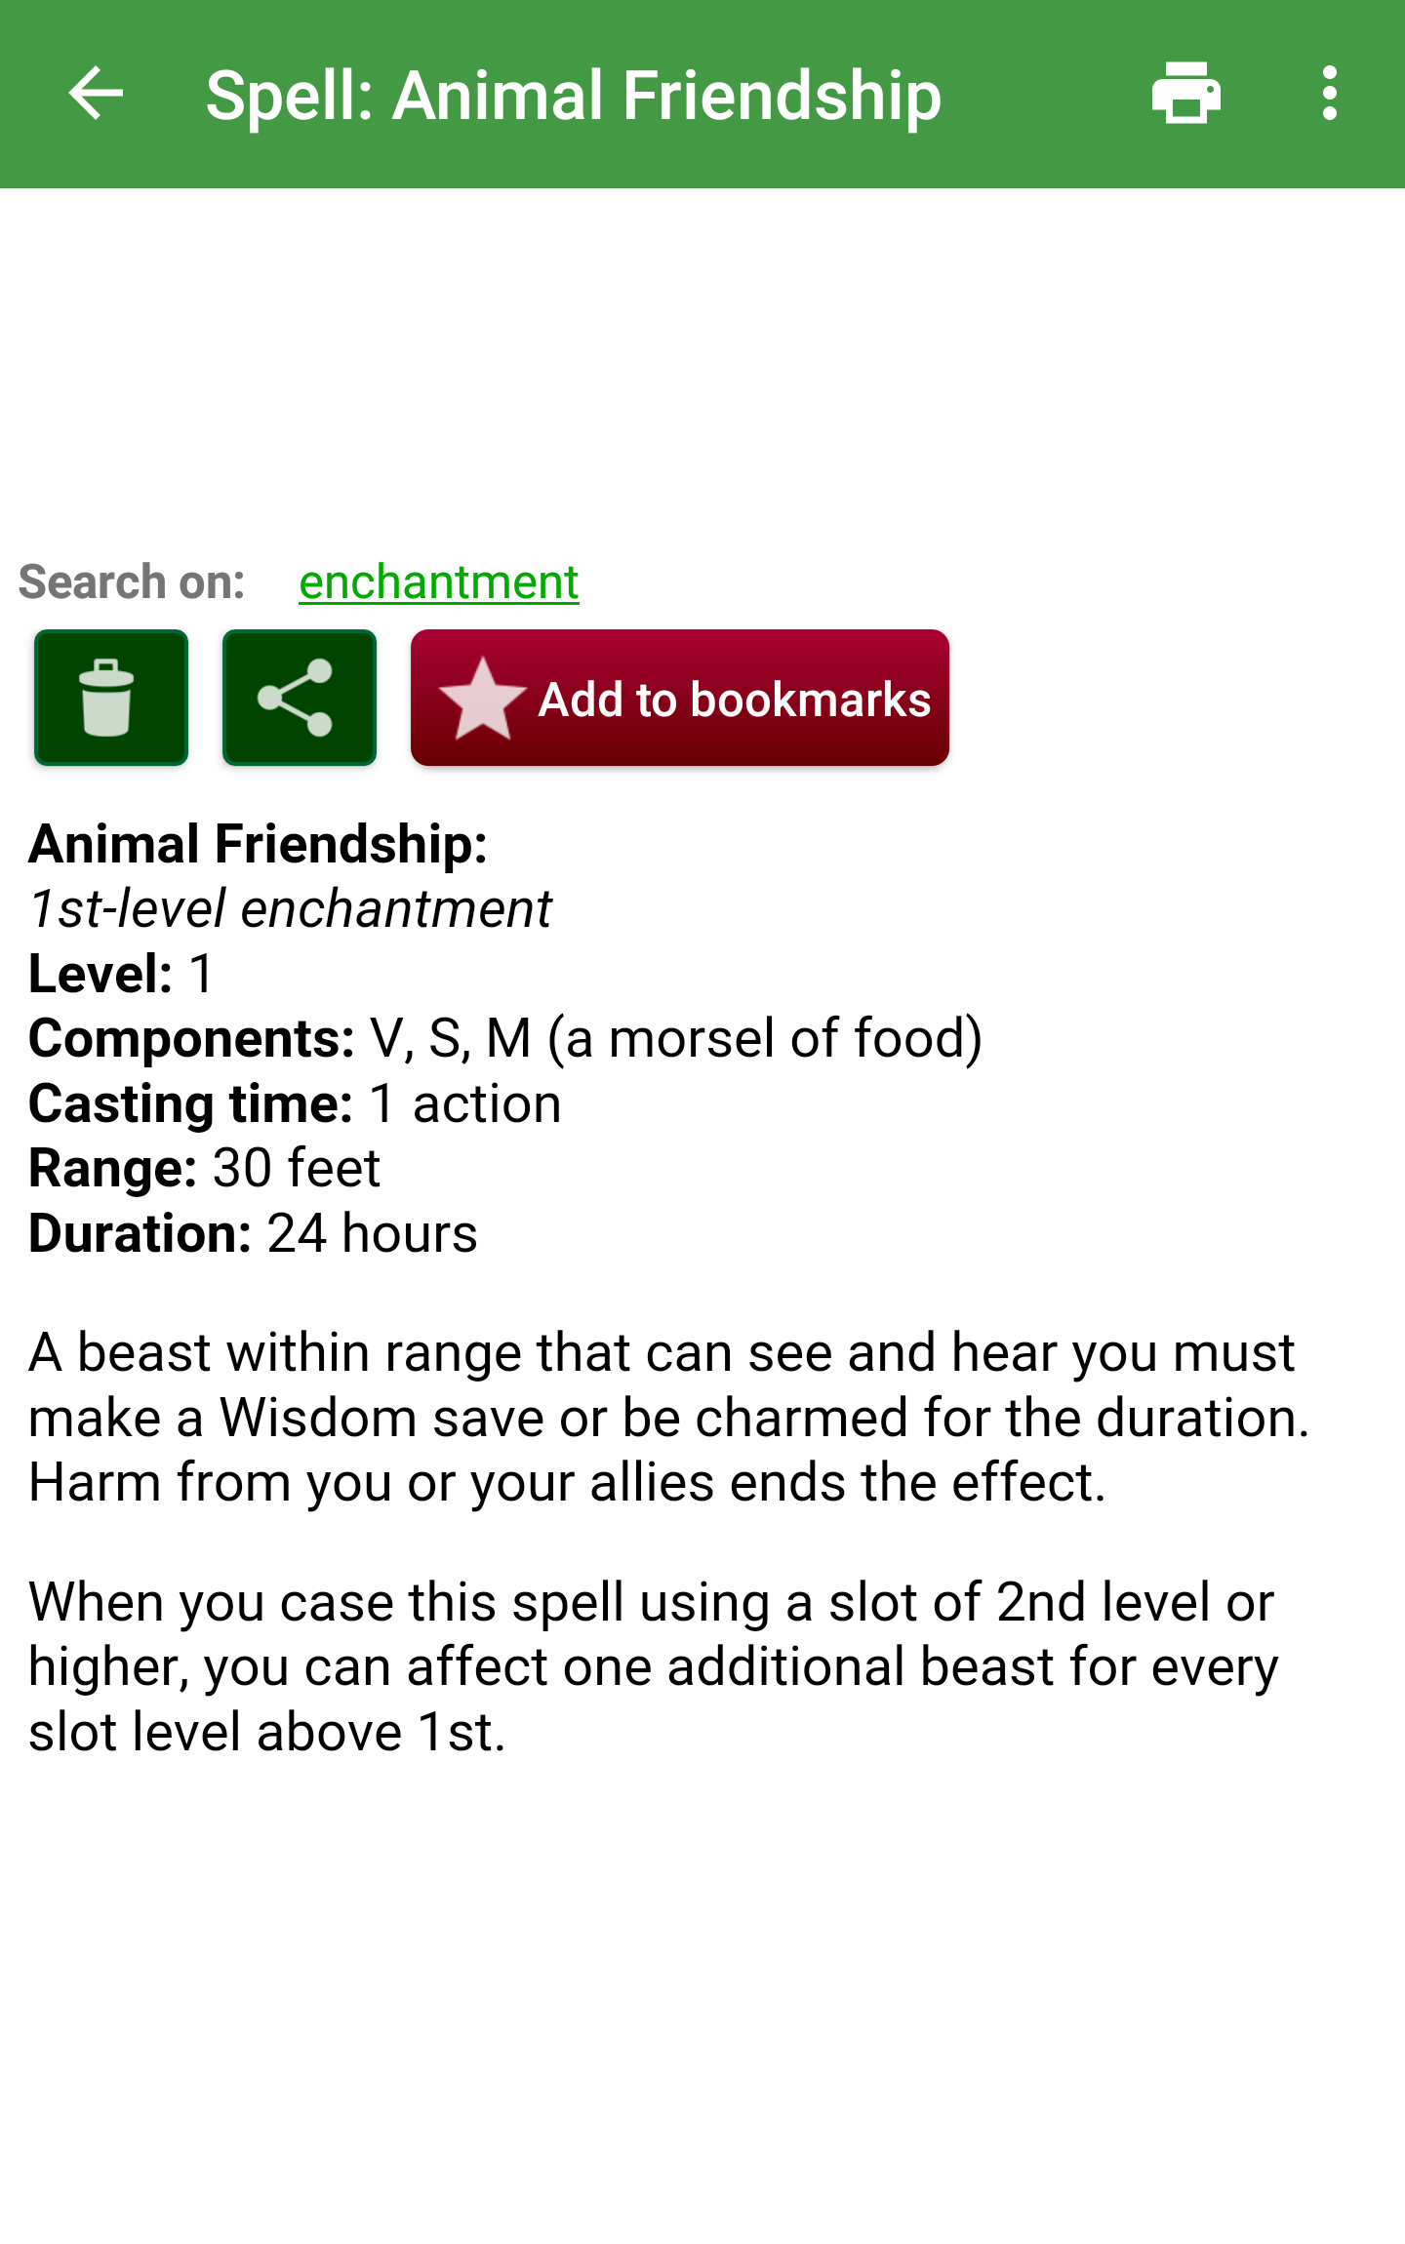The width and height of the screenshot is (1405, 2244).
Task: Tap the star icon on the bookmark button
Action: (482, 699)
